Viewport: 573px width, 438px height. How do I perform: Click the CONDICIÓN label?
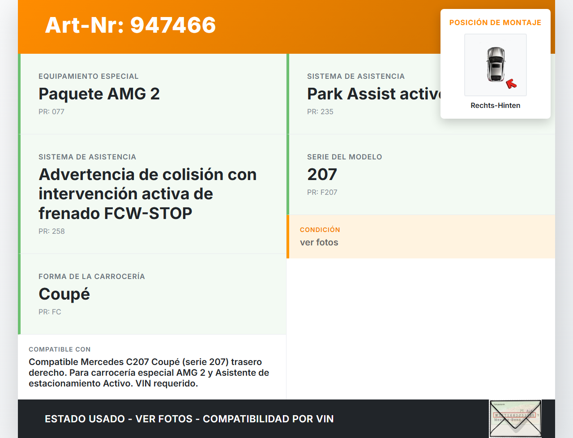[320, 230]
